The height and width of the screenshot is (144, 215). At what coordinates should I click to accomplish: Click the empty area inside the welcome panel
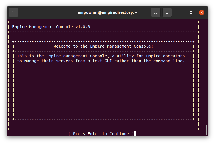point(103,91)
